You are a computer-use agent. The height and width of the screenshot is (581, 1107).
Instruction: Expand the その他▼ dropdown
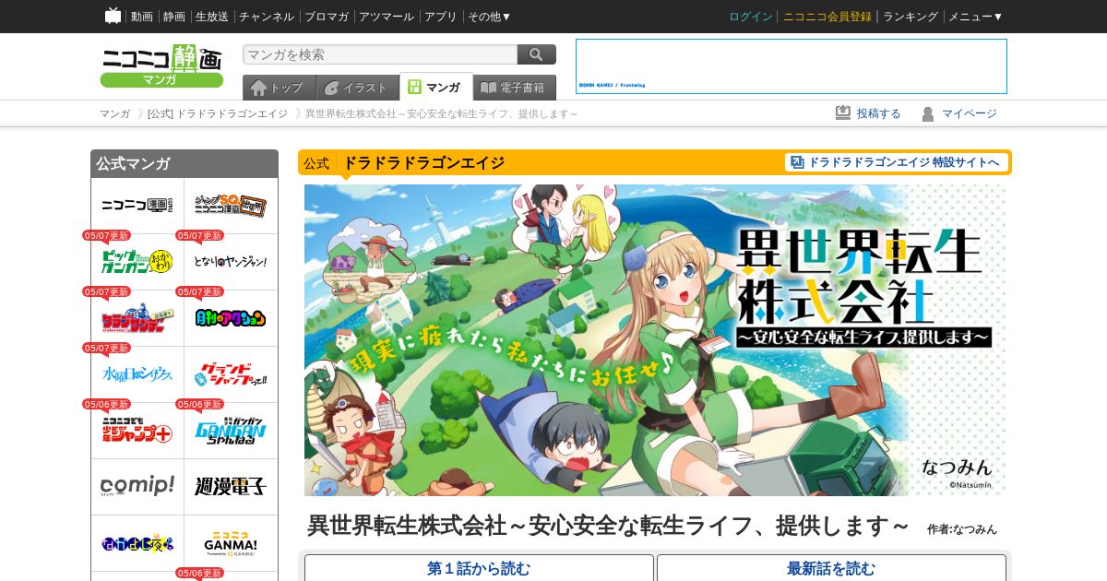pyautogui.click(x=489, y=17)
